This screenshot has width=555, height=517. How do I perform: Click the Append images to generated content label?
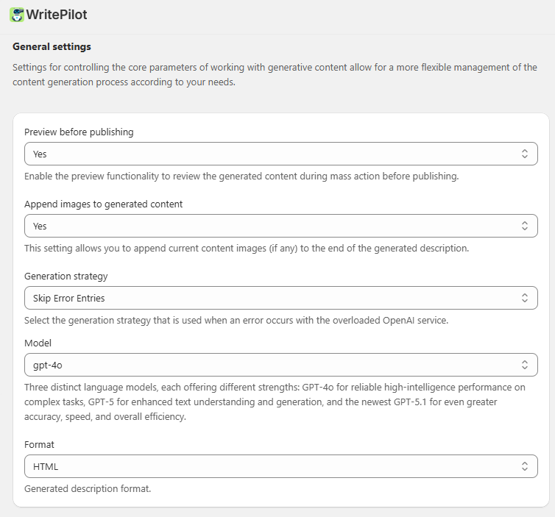pyautogui.click(x=103, y=204)
